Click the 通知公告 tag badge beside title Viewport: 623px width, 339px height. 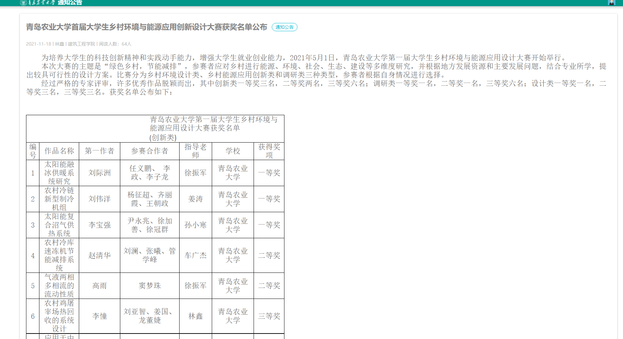coord(284,27)
